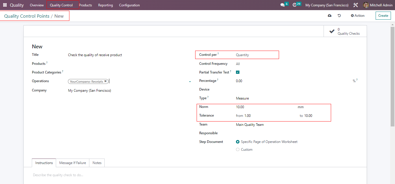Discard changes with the undo icon
The width and height of the screenshot is (395, 184).
pos(339,16)
